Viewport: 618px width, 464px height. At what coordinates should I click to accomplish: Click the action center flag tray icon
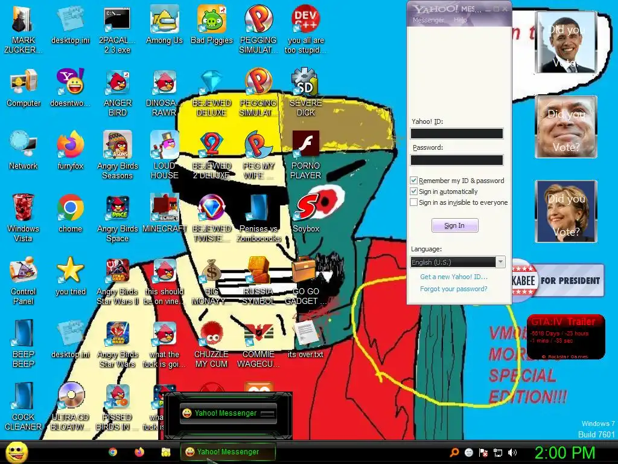483,453
